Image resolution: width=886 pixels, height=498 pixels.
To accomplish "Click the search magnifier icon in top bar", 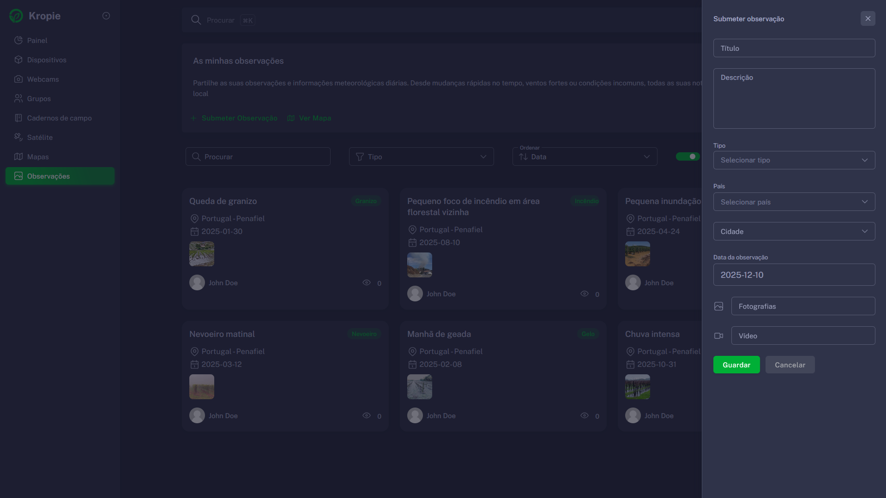I will pos(196,20).
